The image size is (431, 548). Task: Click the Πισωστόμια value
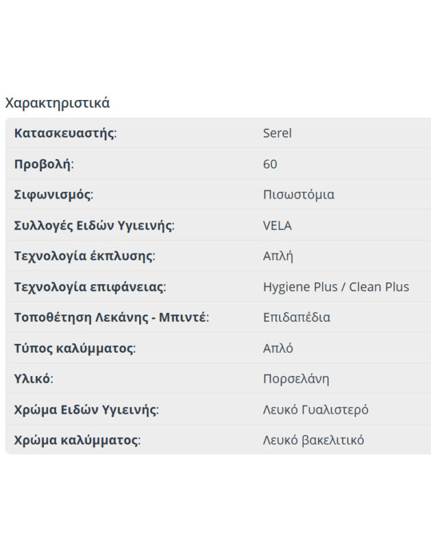tap(299, 195)
